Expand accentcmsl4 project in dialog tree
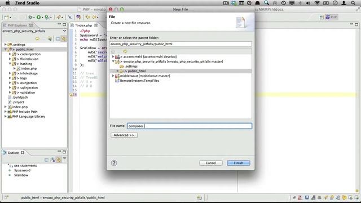Image resolution: width=361 pixels, height=203 pixels. pyautogui.click(x=113, y=56)
